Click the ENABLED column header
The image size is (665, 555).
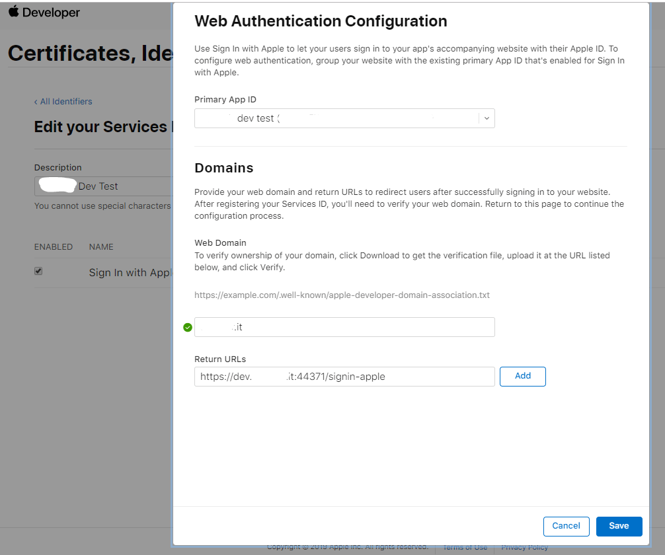click(x=54, y=246)
